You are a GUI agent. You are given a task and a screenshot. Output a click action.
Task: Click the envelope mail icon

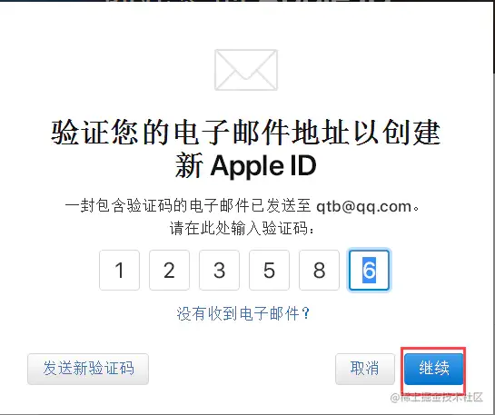point(246,70)
